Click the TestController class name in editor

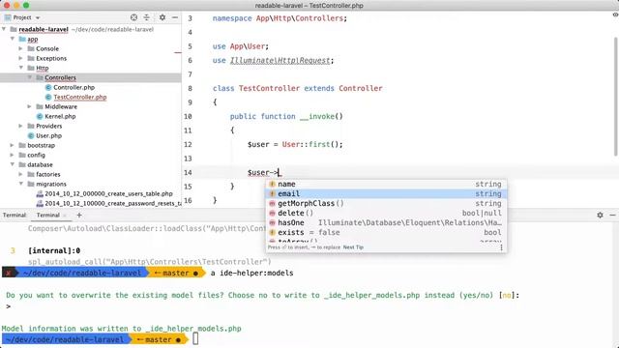(269, 88)
